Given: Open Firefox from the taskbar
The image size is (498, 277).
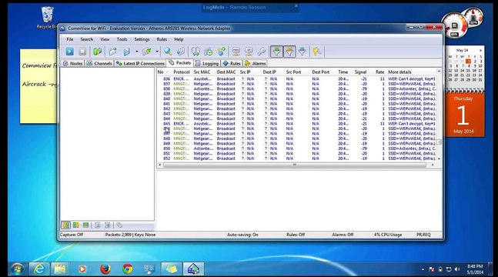Looking at the screenshot, I should click(105, 269).
